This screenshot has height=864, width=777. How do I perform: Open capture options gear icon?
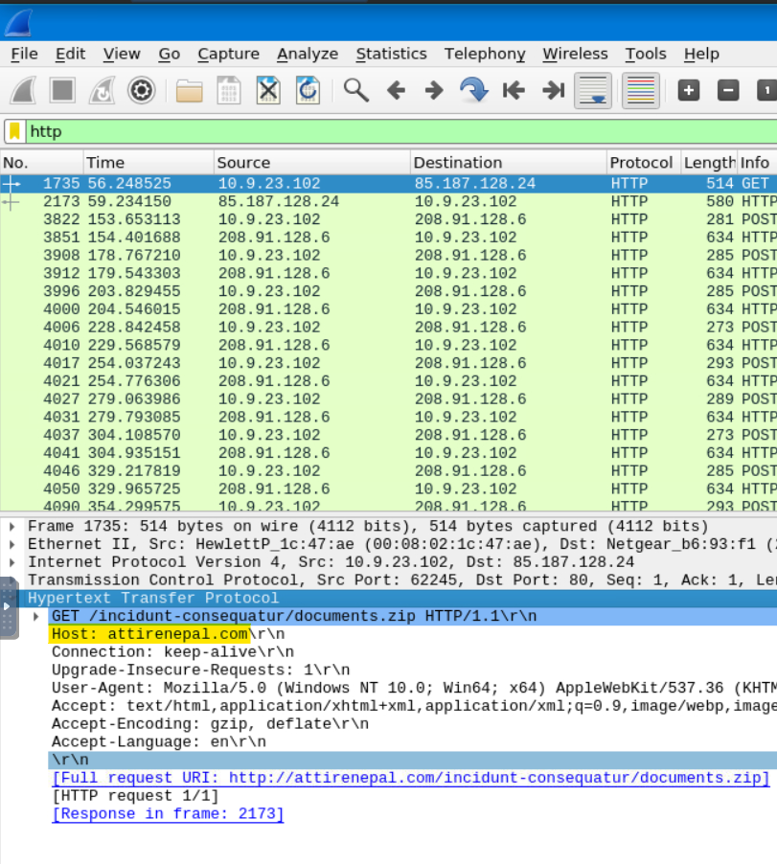click(142, 91)
